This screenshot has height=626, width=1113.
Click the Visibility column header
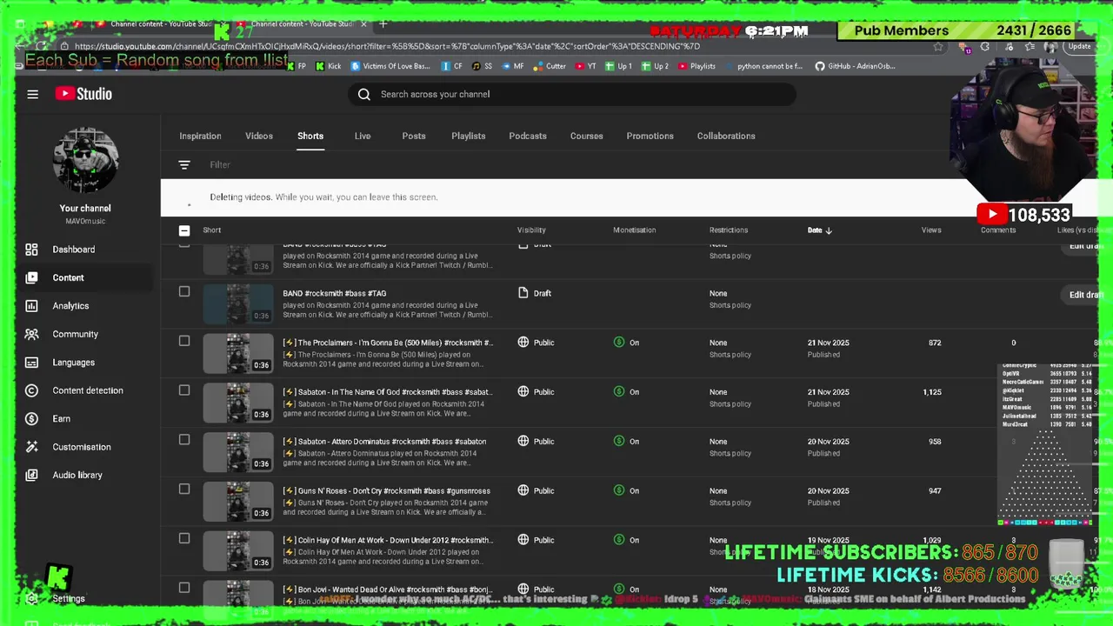tap(531, 230)
